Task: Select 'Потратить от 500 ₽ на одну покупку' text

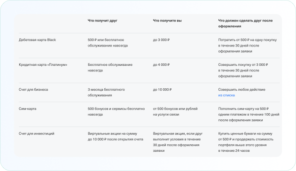Action: click(x=248, y=40)
